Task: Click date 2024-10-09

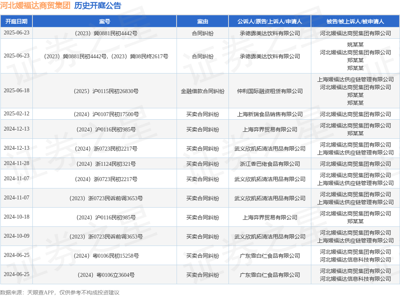Action: [16, 236]
